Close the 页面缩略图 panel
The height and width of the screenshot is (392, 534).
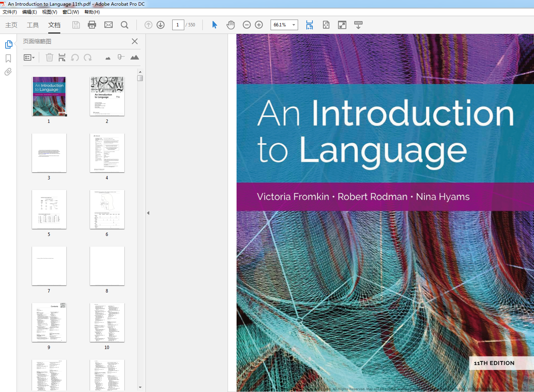pos(135,41)
